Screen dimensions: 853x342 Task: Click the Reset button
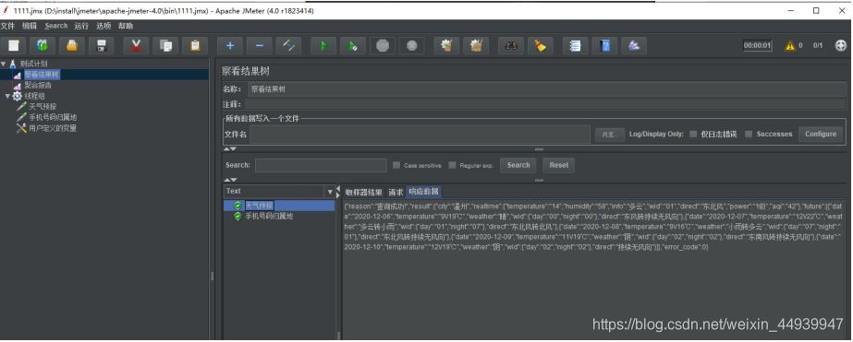click(559, 165)
